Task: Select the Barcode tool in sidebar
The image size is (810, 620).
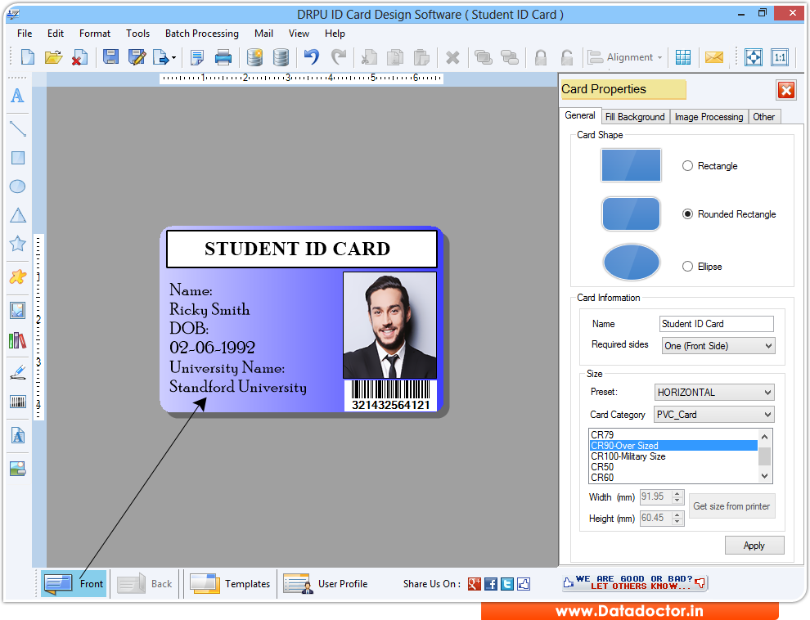Action: pos(17,402)
